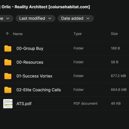Select the 00-Resources folder name
The width and height of the screenshot is (129, 129).
click(x=30, y=62)
